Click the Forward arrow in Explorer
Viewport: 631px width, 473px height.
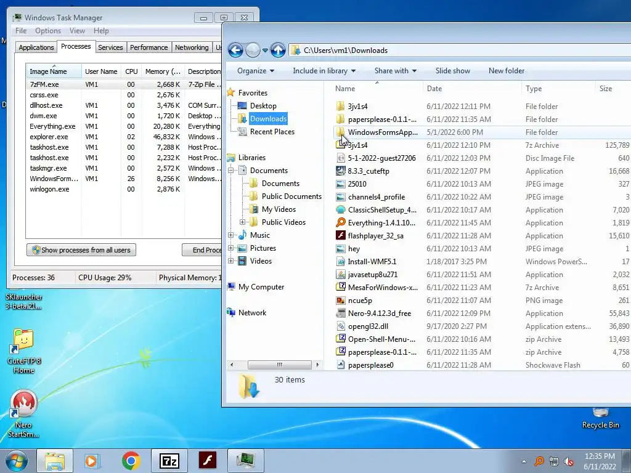pos(253,51)
